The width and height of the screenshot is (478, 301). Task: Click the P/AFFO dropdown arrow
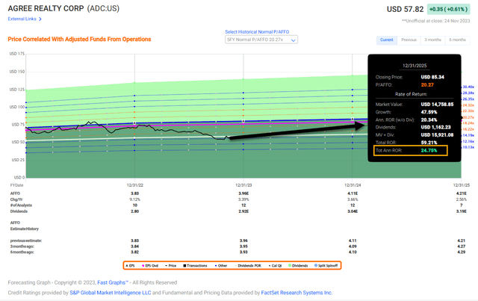tap(294, 40)
